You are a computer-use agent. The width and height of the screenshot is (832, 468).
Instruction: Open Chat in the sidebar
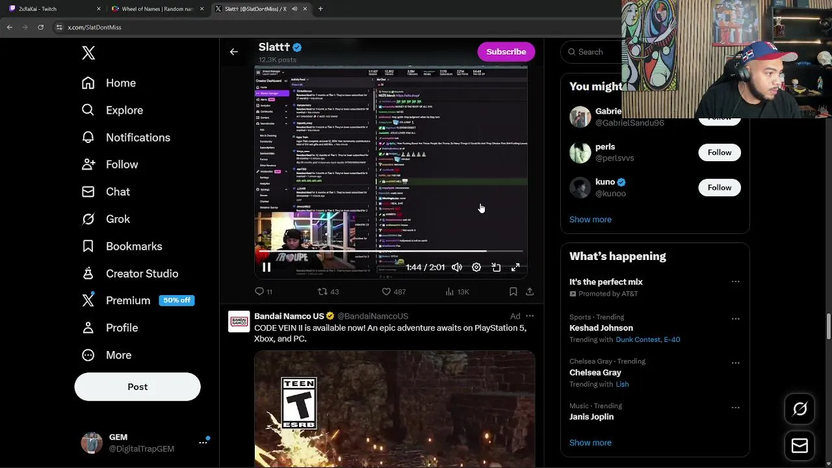(106, 192)
